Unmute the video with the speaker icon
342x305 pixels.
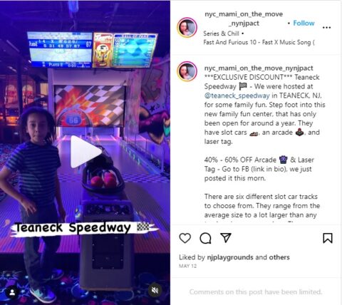click(155, 290)
